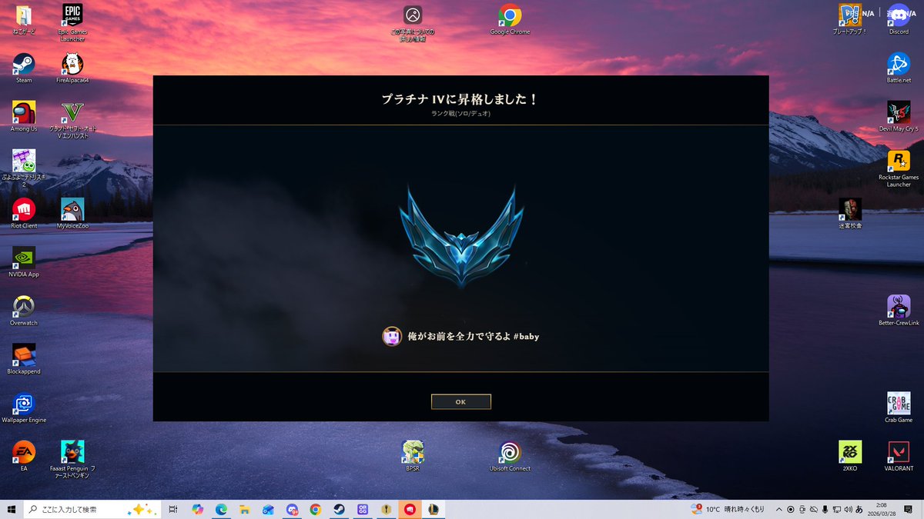Open the clock showing 2:08
The height and width of the screenshot is (519, 924).
click(882, 509)
